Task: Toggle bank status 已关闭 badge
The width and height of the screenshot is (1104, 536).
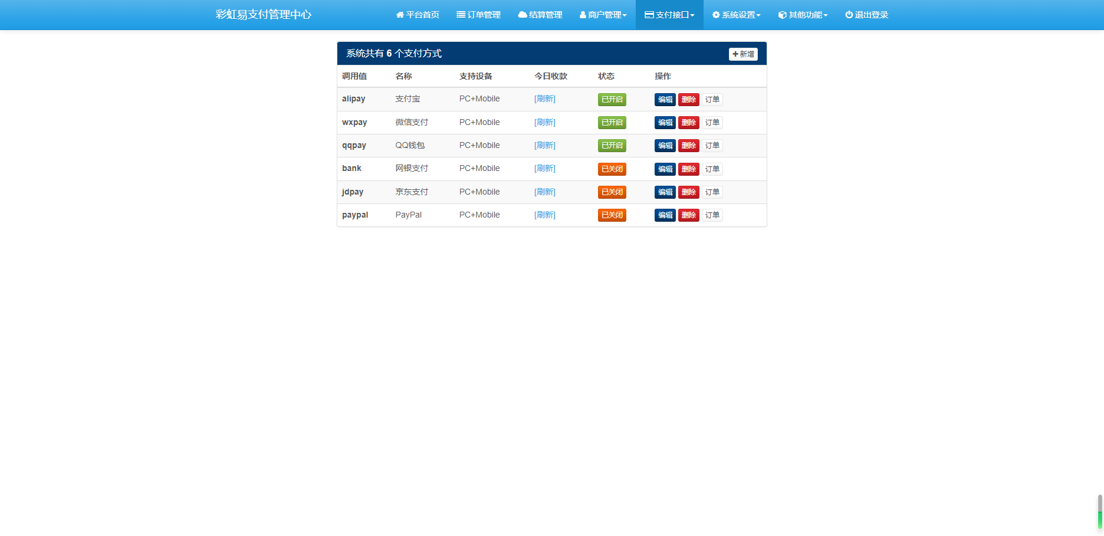Action: [x=612, y=169]
